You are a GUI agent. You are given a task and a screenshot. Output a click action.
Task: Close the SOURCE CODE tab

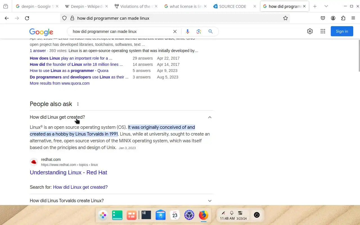point(255,6)
